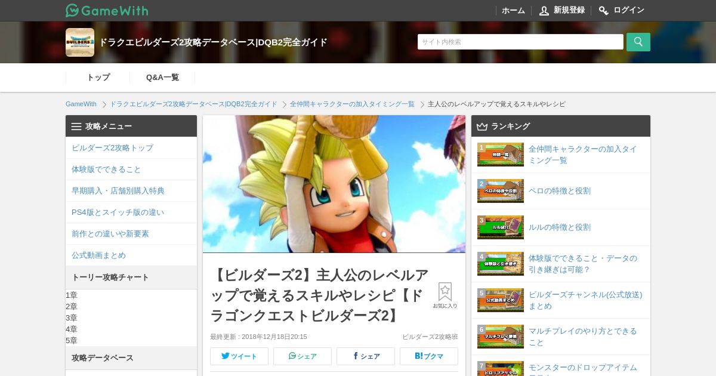The image size is (716, 376).
Task: Open 前作との違いや新要素 sidebar item
Action: pos(131,234)
